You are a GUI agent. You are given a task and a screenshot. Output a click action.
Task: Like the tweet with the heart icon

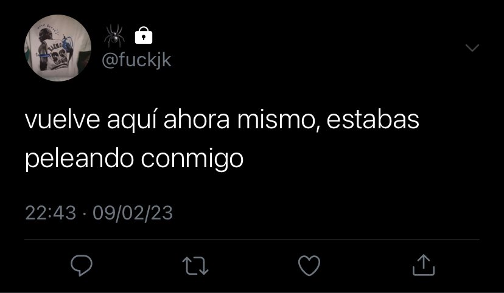tap(309, 266)
